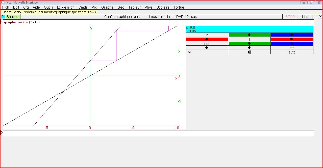Click the STOP button
This screenshot has height=168, width=323.
pyautogui.click(x=290, y=17)
